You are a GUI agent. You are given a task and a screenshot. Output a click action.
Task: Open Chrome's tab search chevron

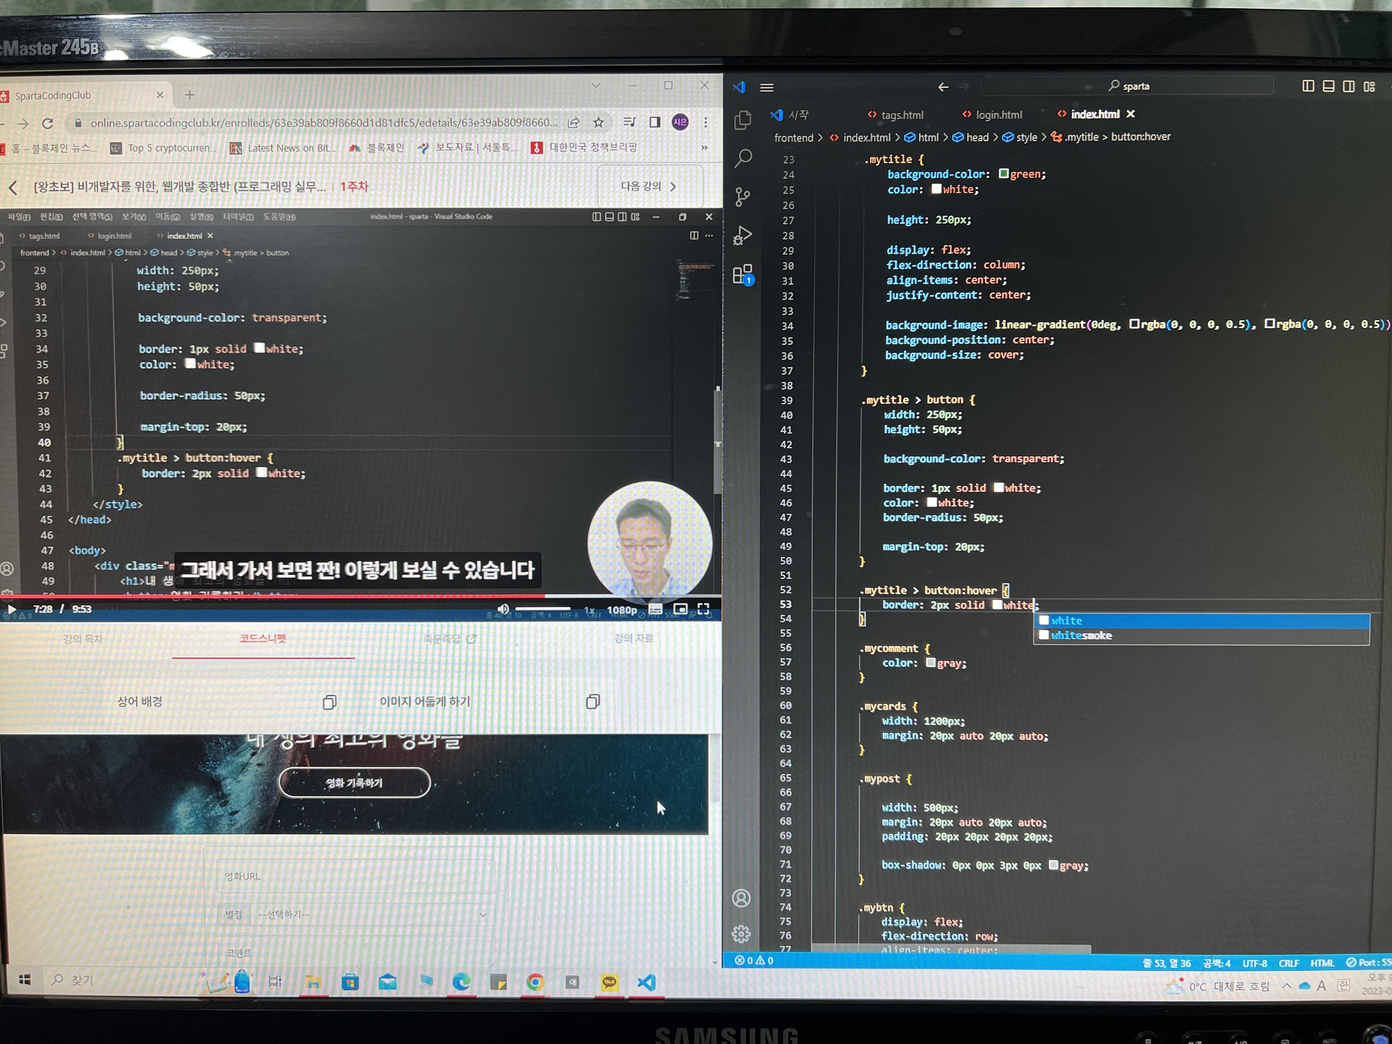(596, 86)
